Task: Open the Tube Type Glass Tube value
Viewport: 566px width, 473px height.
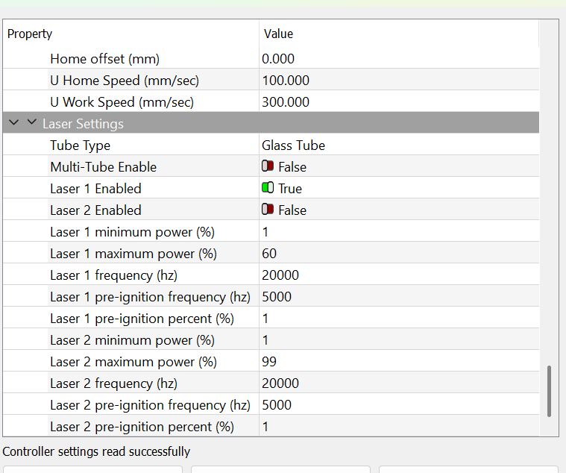Action: [399, 145]
